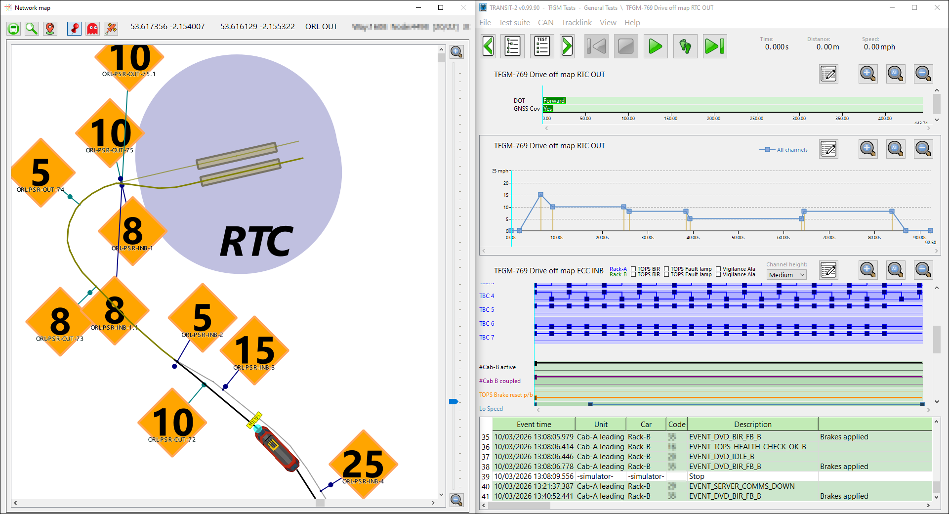Image resolution: width=949 pixels, height=514 pixels.
Task: Open the Test suite menu
Action: pyautogui.click(x=514, y=23)
